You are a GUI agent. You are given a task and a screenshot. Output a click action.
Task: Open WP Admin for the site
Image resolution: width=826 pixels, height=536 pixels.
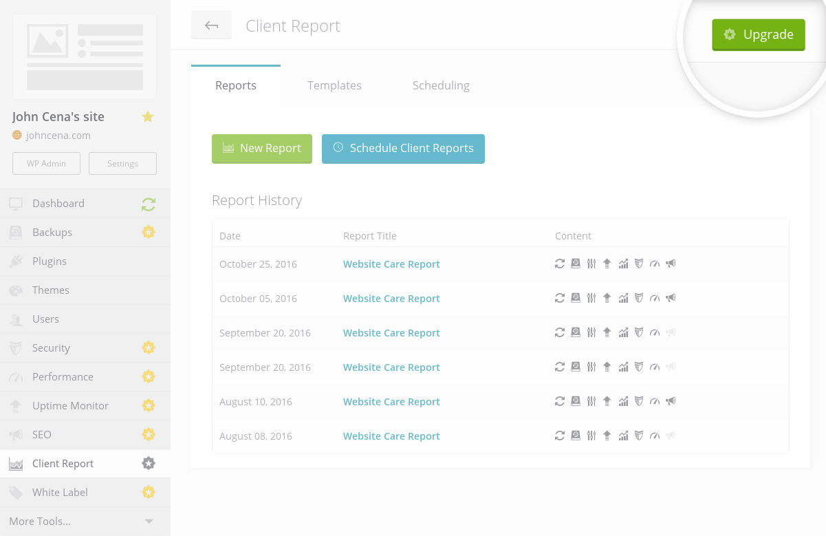(46, 164)
